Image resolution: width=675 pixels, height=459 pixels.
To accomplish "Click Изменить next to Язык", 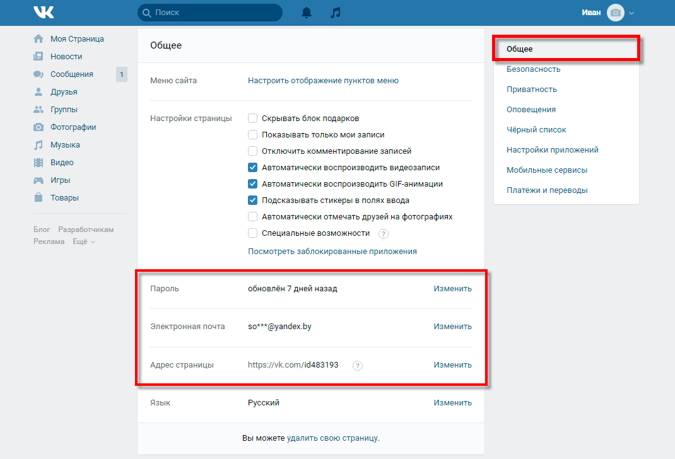I will [x=452, y=403].
